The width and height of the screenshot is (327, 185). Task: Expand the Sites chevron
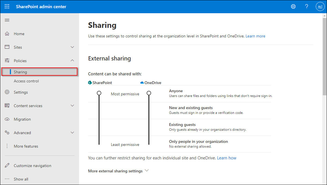(72, 47)
